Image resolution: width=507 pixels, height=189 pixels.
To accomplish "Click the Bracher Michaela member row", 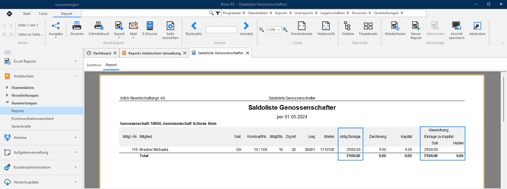I will 292,150.
